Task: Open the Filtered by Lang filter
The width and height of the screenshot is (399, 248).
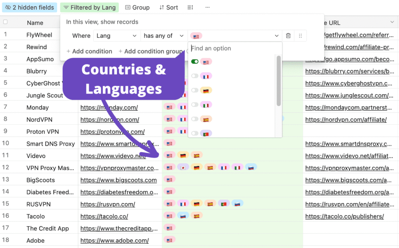Action: [x=90, y=7]
